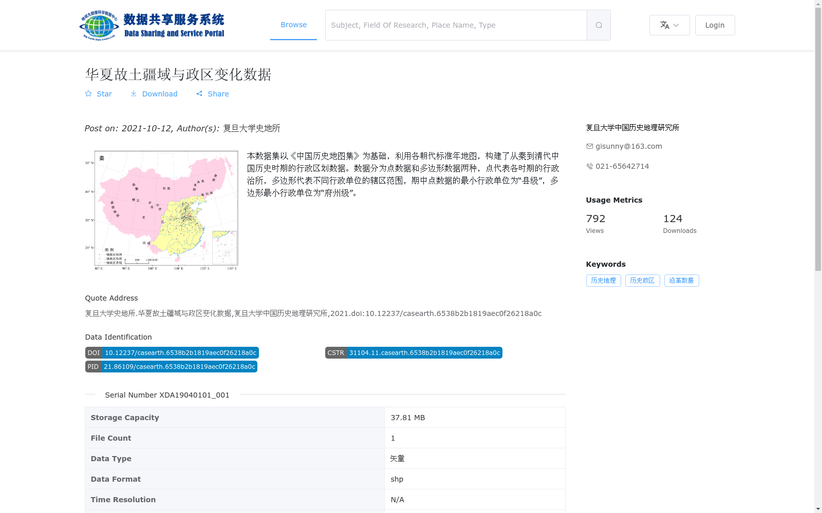Viewport: 822px width, 513px height.
Task: Select the 历史地理 keyword tag
Action: point(603,281)
